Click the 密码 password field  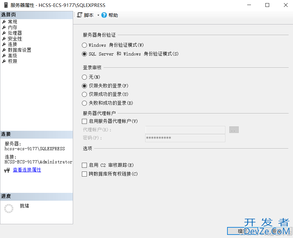pyautogui.click(x=185, y=138)
